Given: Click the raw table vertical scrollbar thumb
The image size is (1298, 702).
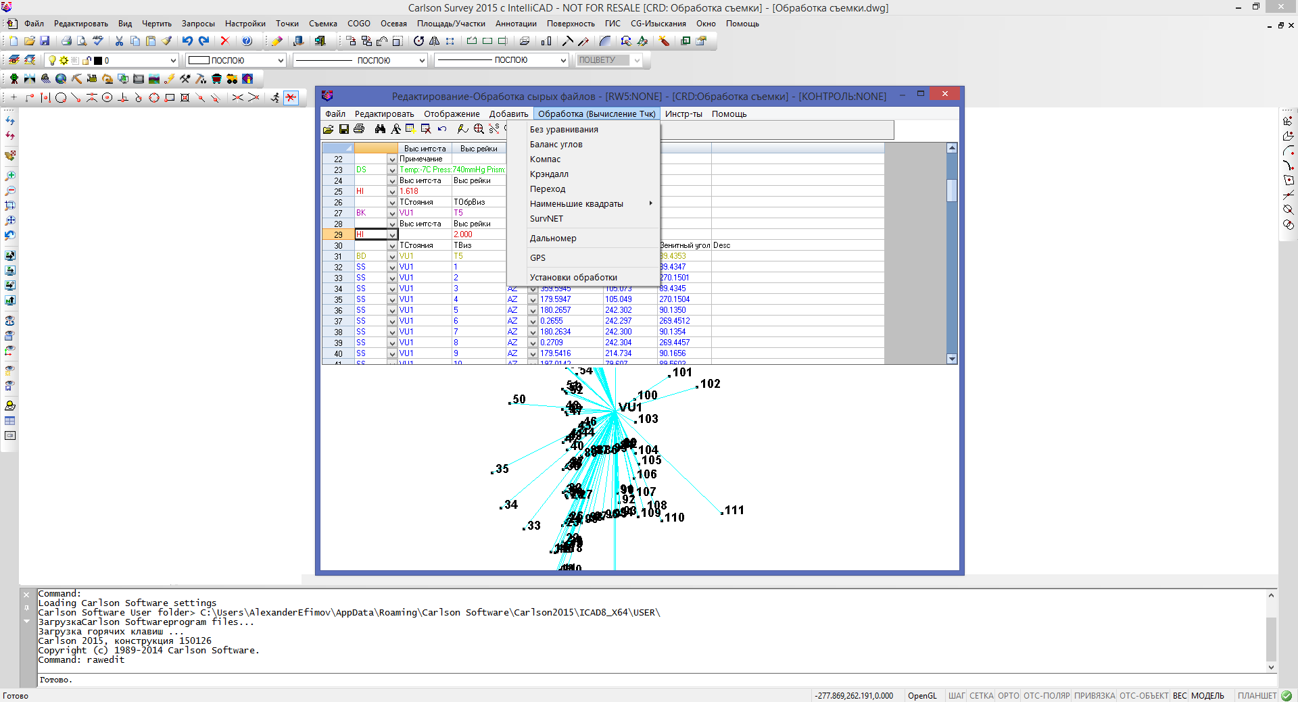Looking at the screenshot, I should coord(952,190).
